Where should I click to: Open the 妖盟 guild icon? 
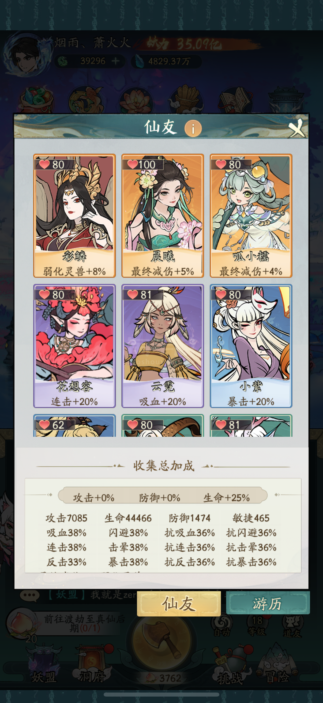pos(44,664)
